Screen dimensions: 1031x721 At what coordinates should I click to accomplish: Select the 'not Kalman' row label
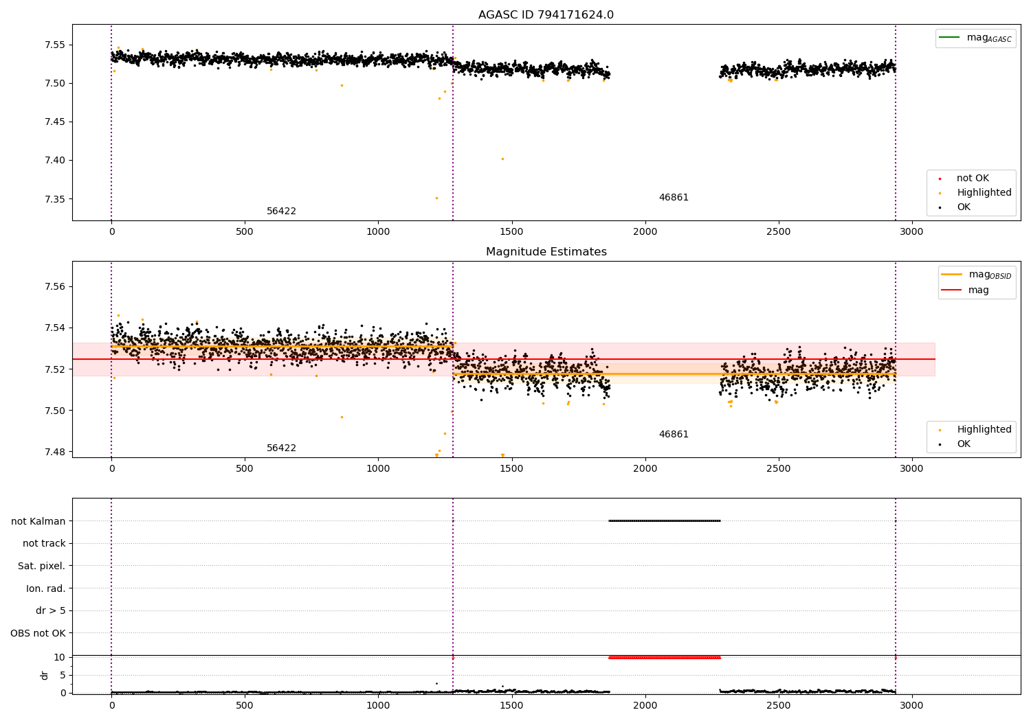(38, 521)
